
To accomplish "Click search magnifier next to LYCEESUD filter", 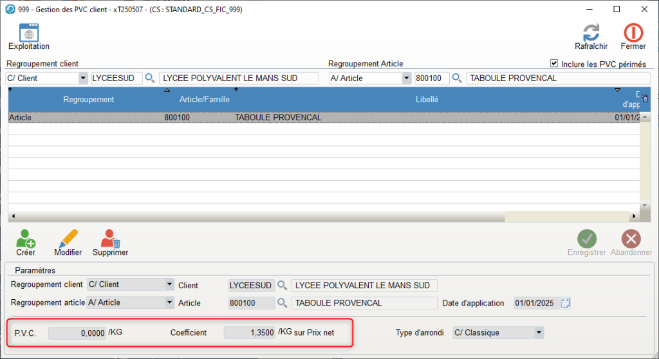I will (x=150, y=78).
